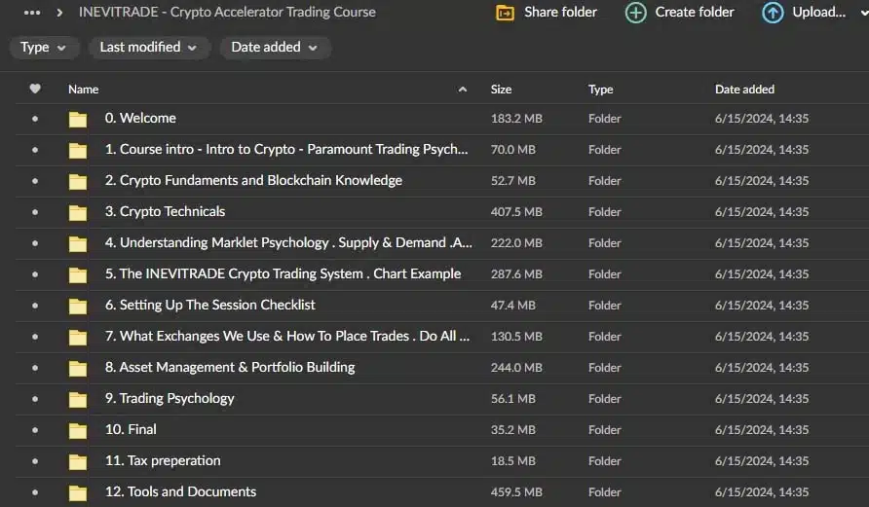Viewport: 869px width, 507px height.
Task: Click the 47.4 MB size value
Action: click(512, 305)
